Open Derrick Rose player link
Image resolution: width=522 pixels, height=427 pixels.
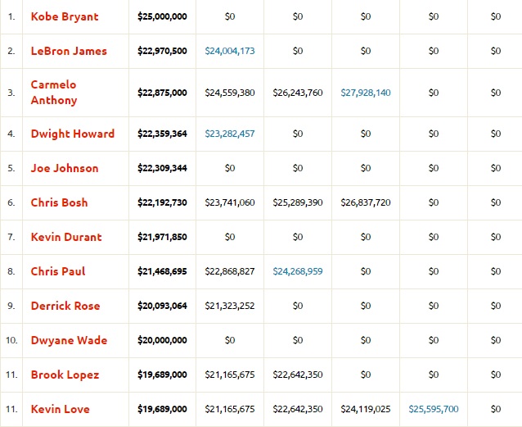tap(65, 306)
